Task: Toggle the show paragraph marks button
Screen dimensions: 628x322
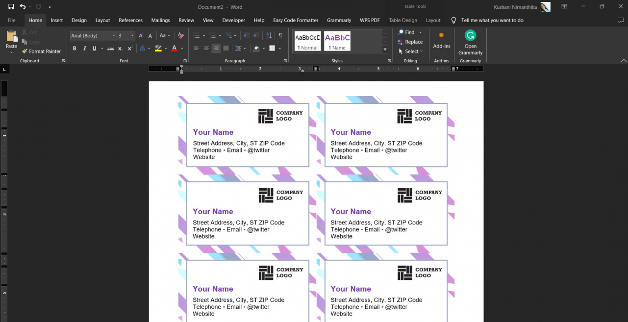Action: pyautogui.click(x=280, y=35)
